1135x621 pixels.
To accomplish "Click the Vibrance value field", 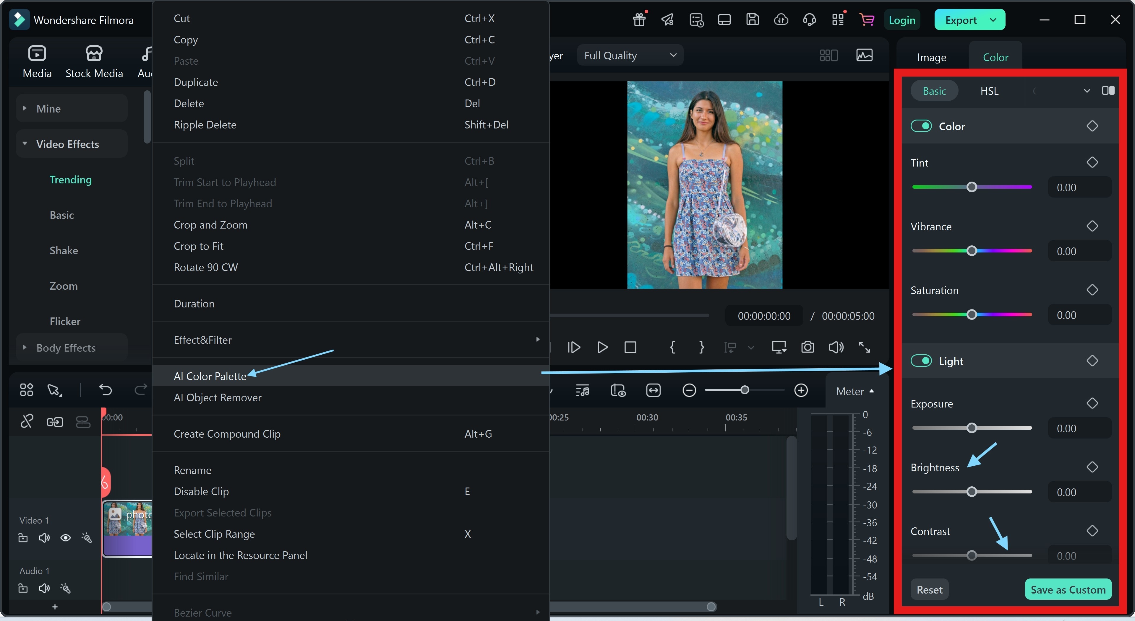I will coord(1079,251).
